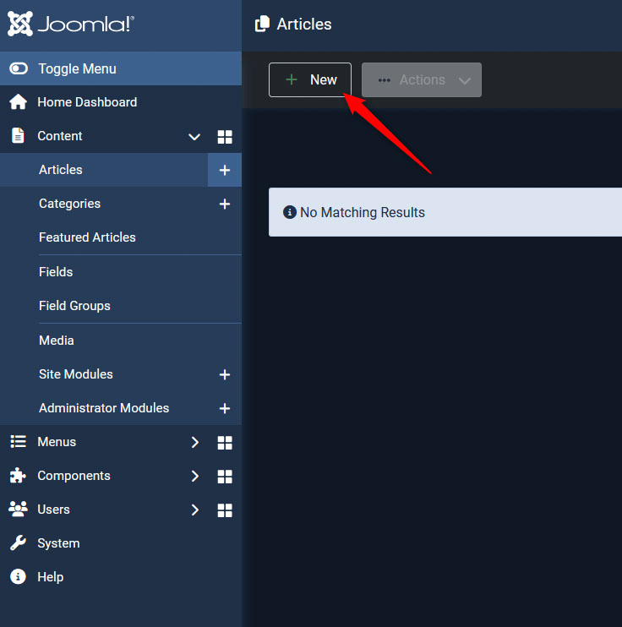
Task: Click the Articles page title icon
Action: coord(262,24)
